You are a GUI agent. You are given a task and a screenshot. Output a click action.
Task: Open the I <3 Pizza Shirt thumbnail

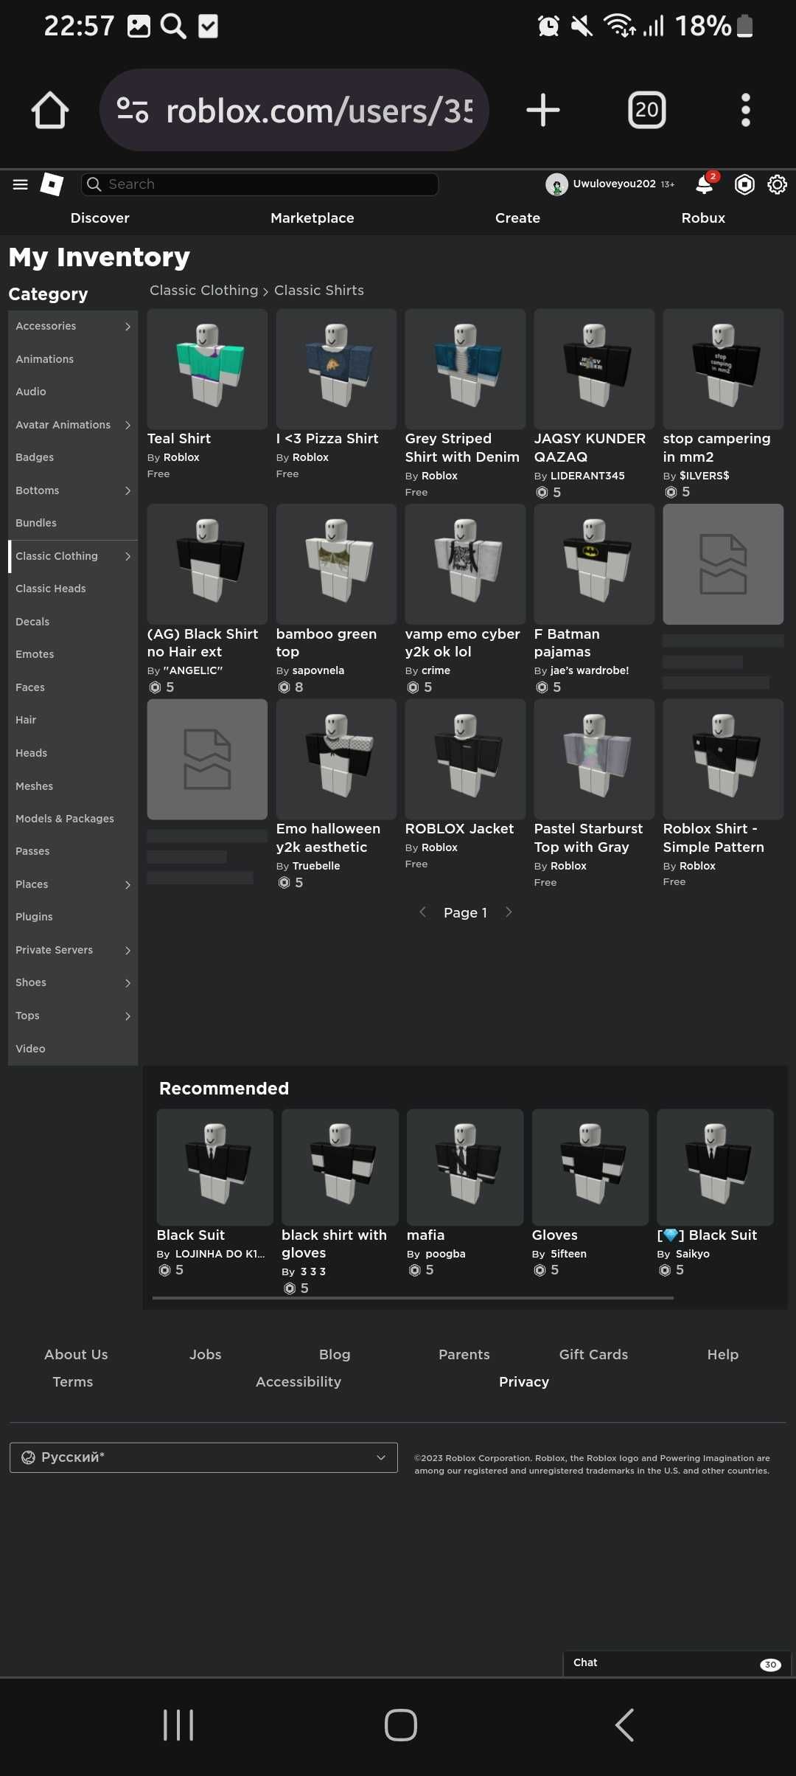[336, 369]
